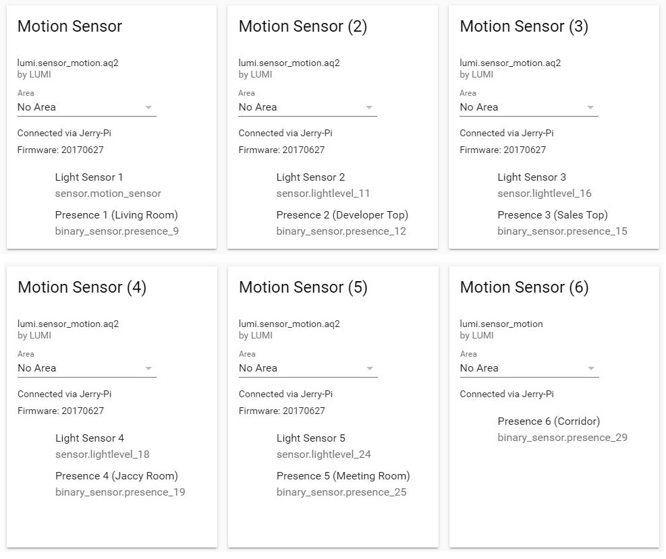Open the Light Sensor 1 entity
666x559 pixels.
tap(89, 177)
